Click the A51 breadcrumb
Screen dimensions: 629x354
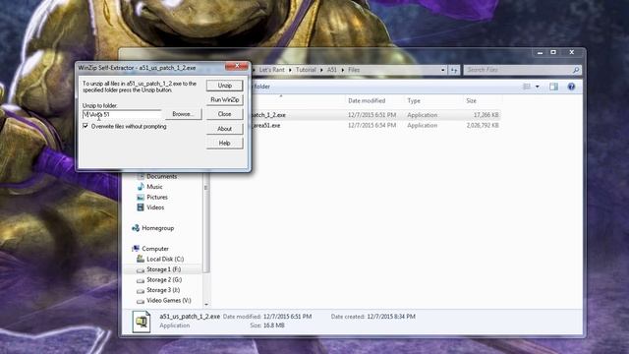332,70
